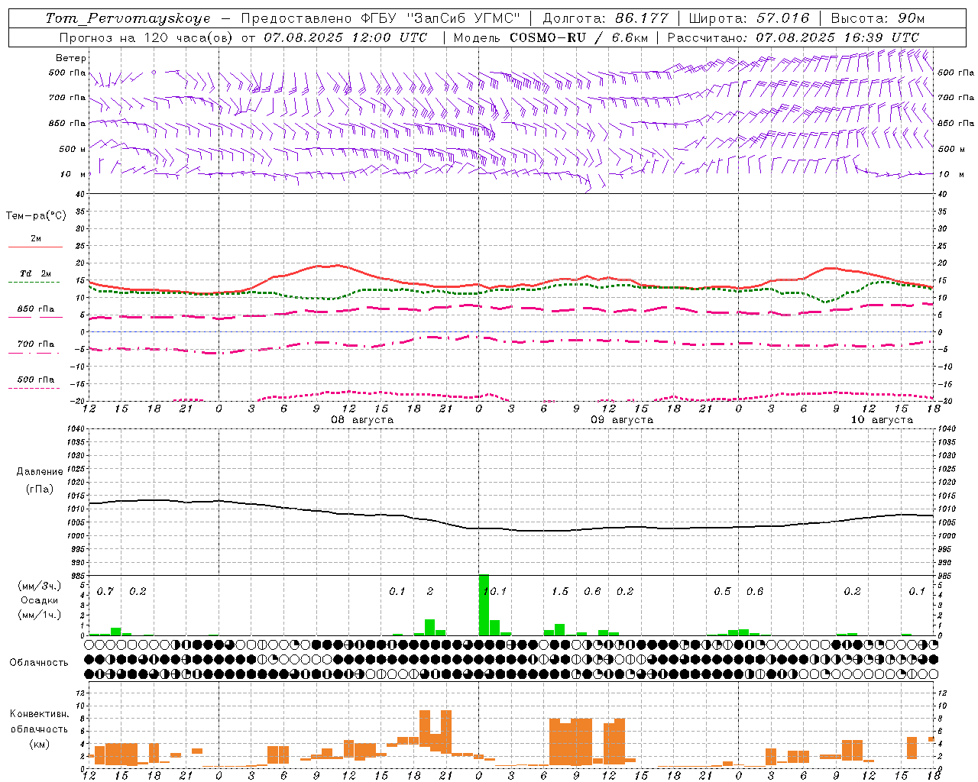Image resolution: width=978 pixels, height=782 pixels.
Task: Click the 'Тем-ра(°C)' temperature panel label
Action: [36, 216]
